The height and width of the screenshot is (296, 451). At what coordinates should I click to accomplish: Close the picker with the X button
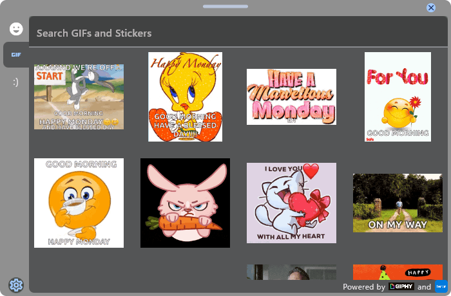click(431, 8)
